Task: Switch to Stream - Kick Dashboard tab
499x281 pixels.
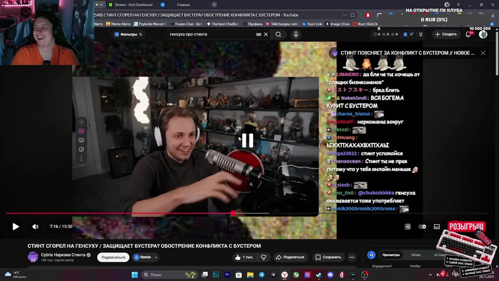Action: pyautogui.click(x=131, y=5)
